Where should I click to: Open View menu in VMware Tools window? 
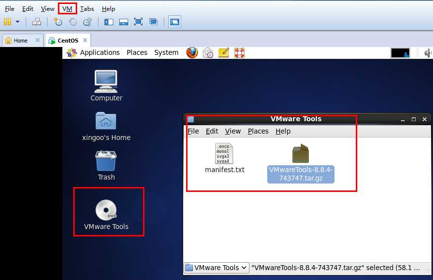(233, 131)
